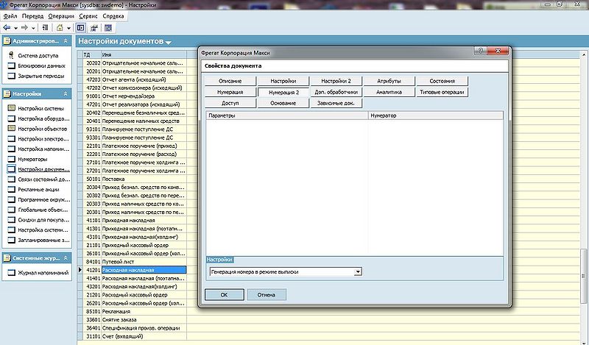Click the Администрирование panel header icon
The width and height of the screenshot is (589, 345).
(7, 40)
